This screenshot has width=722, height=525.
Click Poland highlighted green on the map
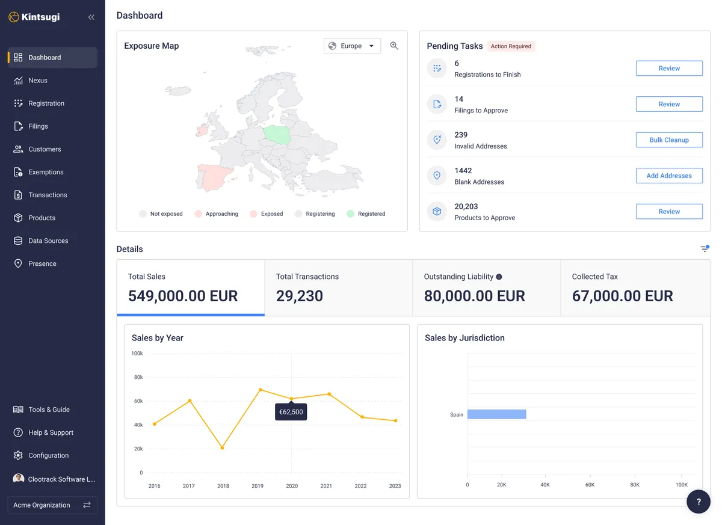click(x=277, y=134)
